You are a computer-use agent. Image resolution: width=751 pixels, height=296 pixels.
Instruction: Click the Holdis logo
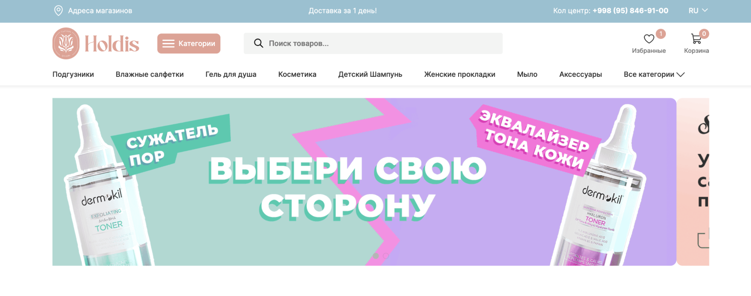coord(96,43)
